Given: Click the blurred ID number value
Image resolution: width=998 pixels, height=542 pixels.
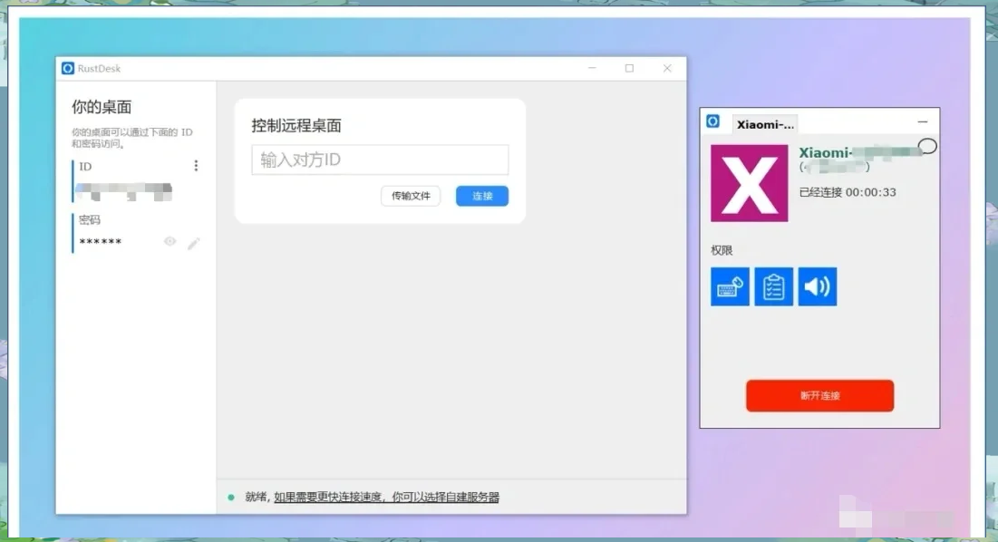Looking at the screenshot, I should tap(124, 191).
